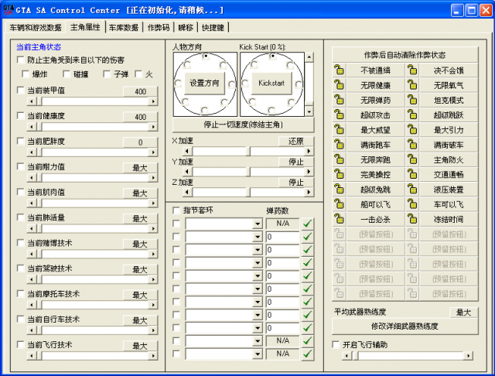Image resolution: width=495 pixels, height=376 pixels.
Task: Click the lock icon beside 无限弹药
Action: coord(339,100)
